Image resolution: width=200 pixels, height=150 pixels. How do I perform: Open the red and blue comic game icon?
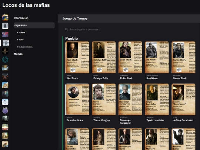point(5,34)
